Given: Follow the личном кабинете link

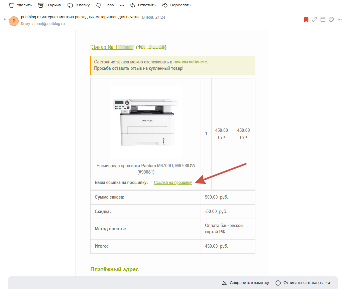Looking at the screenshot, I should pos(190,62).
